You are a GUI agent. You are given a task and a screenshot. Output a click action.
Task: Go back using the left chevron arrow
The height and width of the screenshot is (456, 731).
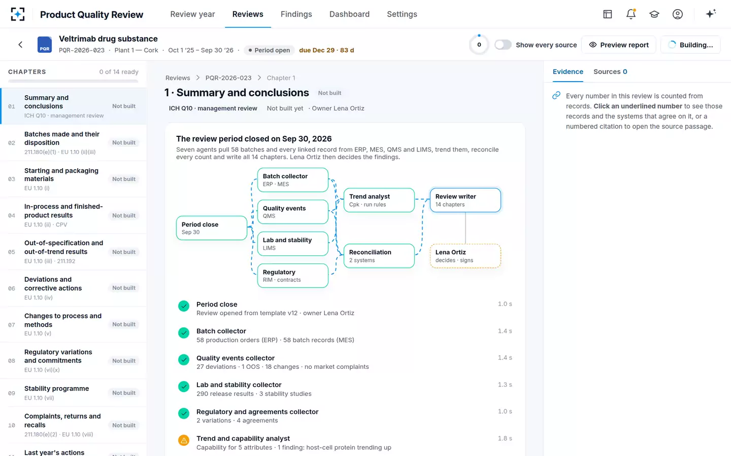click(20, 45)
